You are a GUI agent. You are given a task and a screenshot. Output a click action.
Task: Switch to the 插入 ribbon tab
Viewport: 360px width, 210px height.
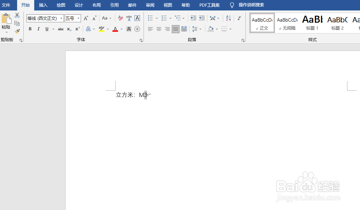click(x=43, y=5)
